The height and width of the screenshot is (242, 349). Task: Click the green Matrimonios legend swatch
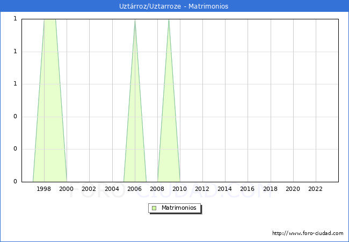[x=154, y=208]
